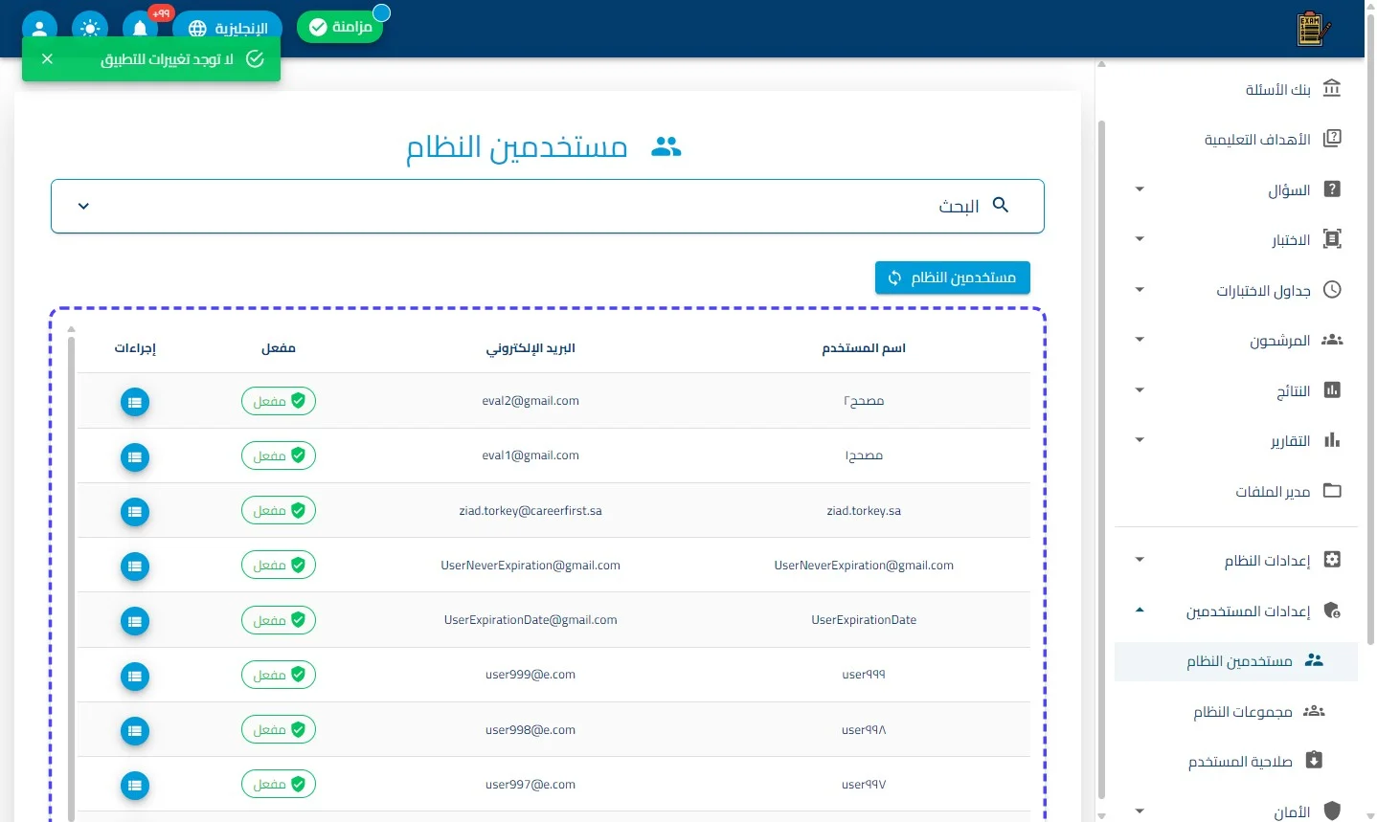Open the notifications bell

coord(140,29)
